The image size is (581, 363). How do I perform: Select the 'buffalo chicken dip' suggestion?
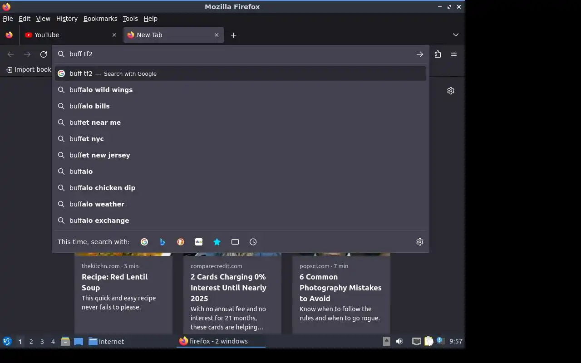click(241, 188)
